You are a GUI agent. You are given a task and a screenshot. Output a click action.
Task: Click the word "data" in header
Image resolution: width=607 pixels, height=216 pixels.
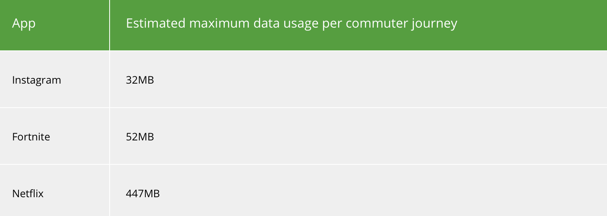(267, 24)
